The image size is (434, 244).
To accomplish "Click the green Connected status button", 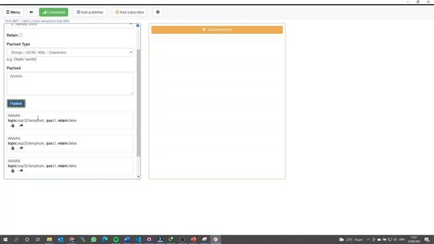I will 54,12.
